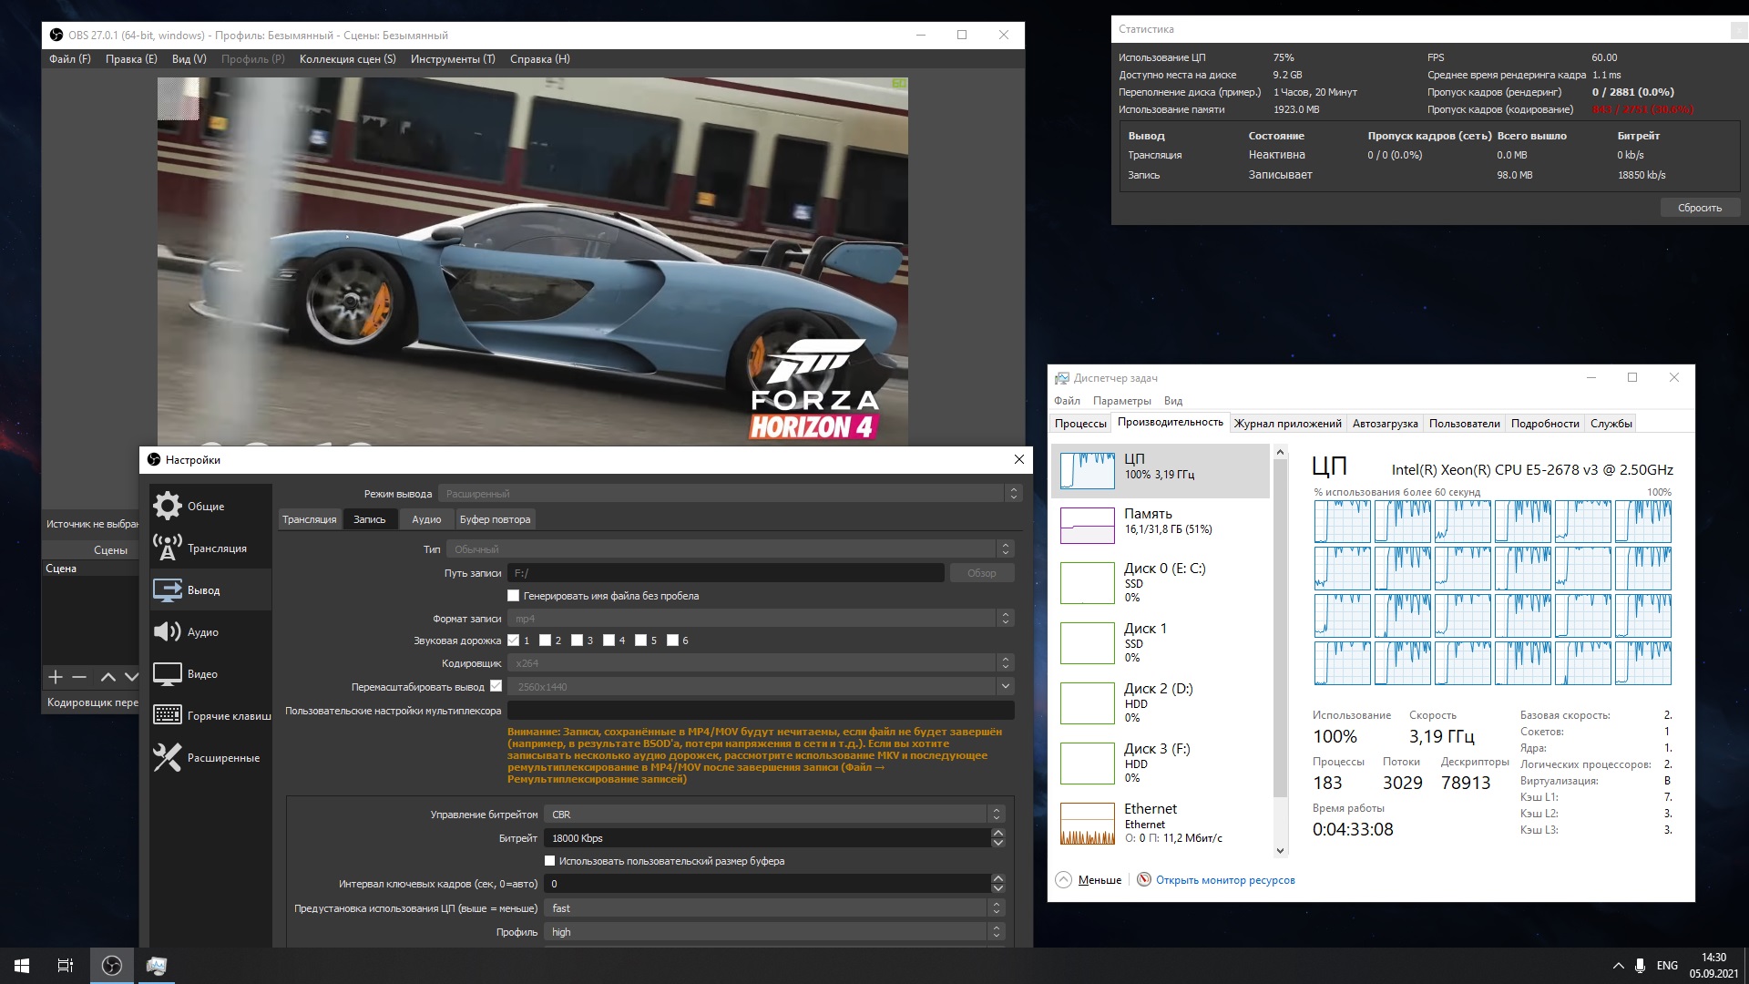Image resolution: width=1749 pixels, height=984 pixels.
Task: Open Открыть монитор ресурсов link
Action: pos(1224,880)
